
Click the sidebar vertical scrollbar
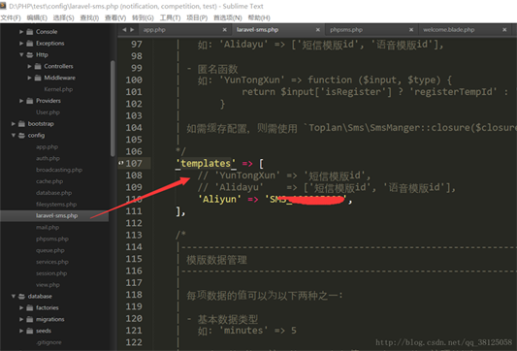pos(113,108)
